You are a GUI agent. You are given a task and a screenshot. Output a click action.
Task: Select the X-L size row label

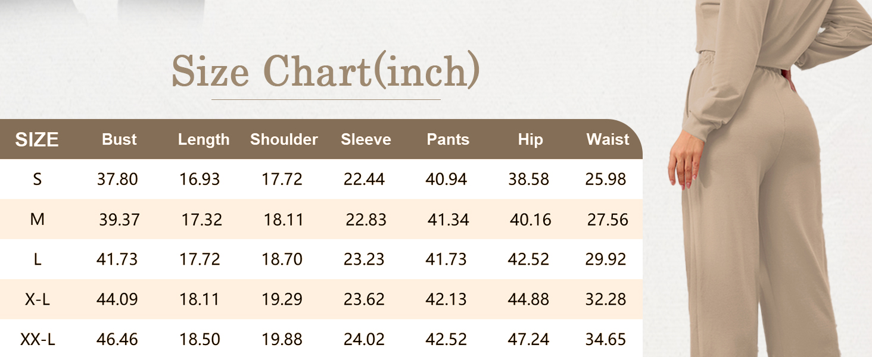point(37,299)
